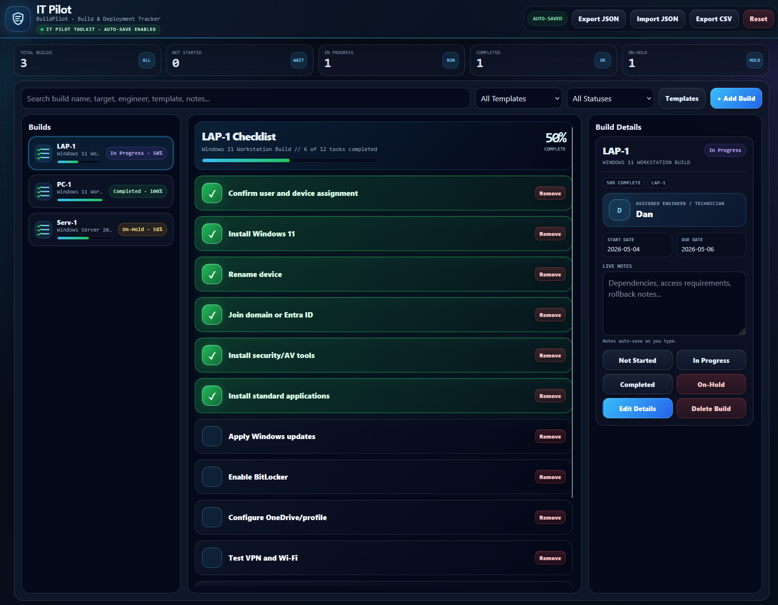Check the Enable BitLocker task
Viewport: 778px width, 605px height.
tap(212, 477)
